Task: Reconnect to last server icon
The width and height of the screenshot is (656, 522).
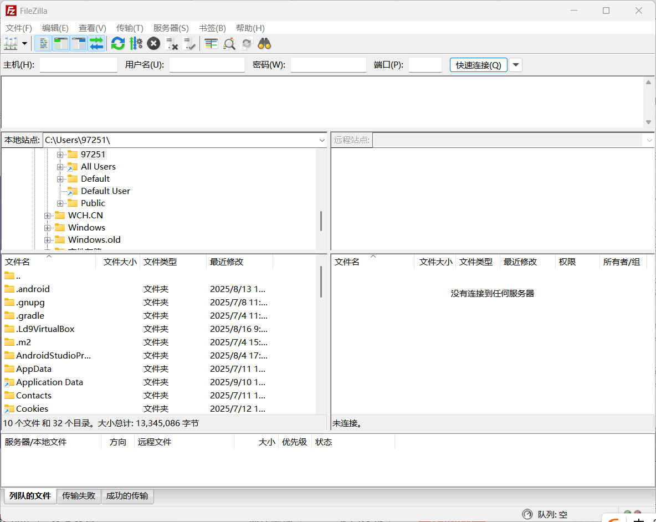Action: tap(189, 43)
